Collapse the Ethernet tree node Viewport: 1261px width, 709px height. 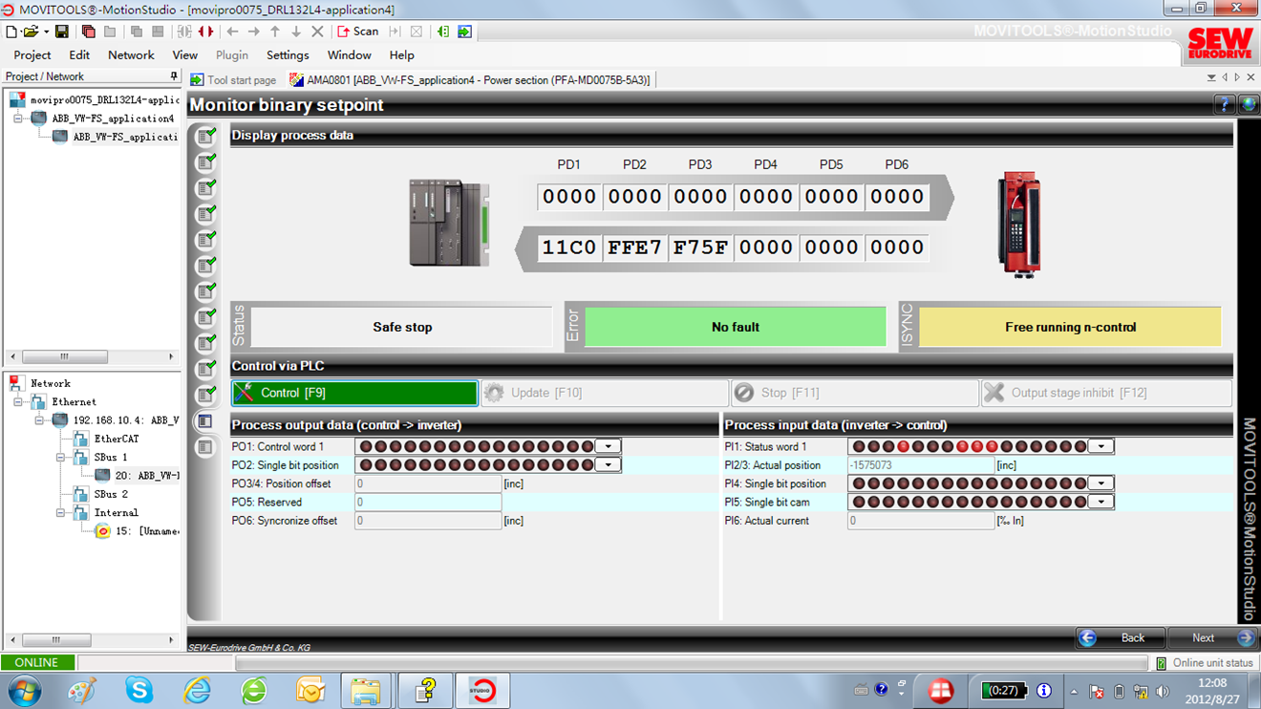pos(19,402)
